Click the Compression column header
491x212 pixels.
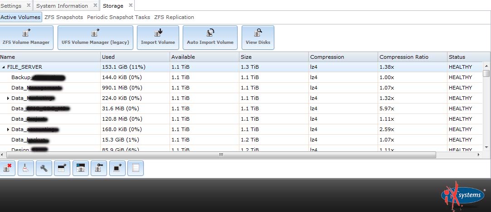(343, 57)
